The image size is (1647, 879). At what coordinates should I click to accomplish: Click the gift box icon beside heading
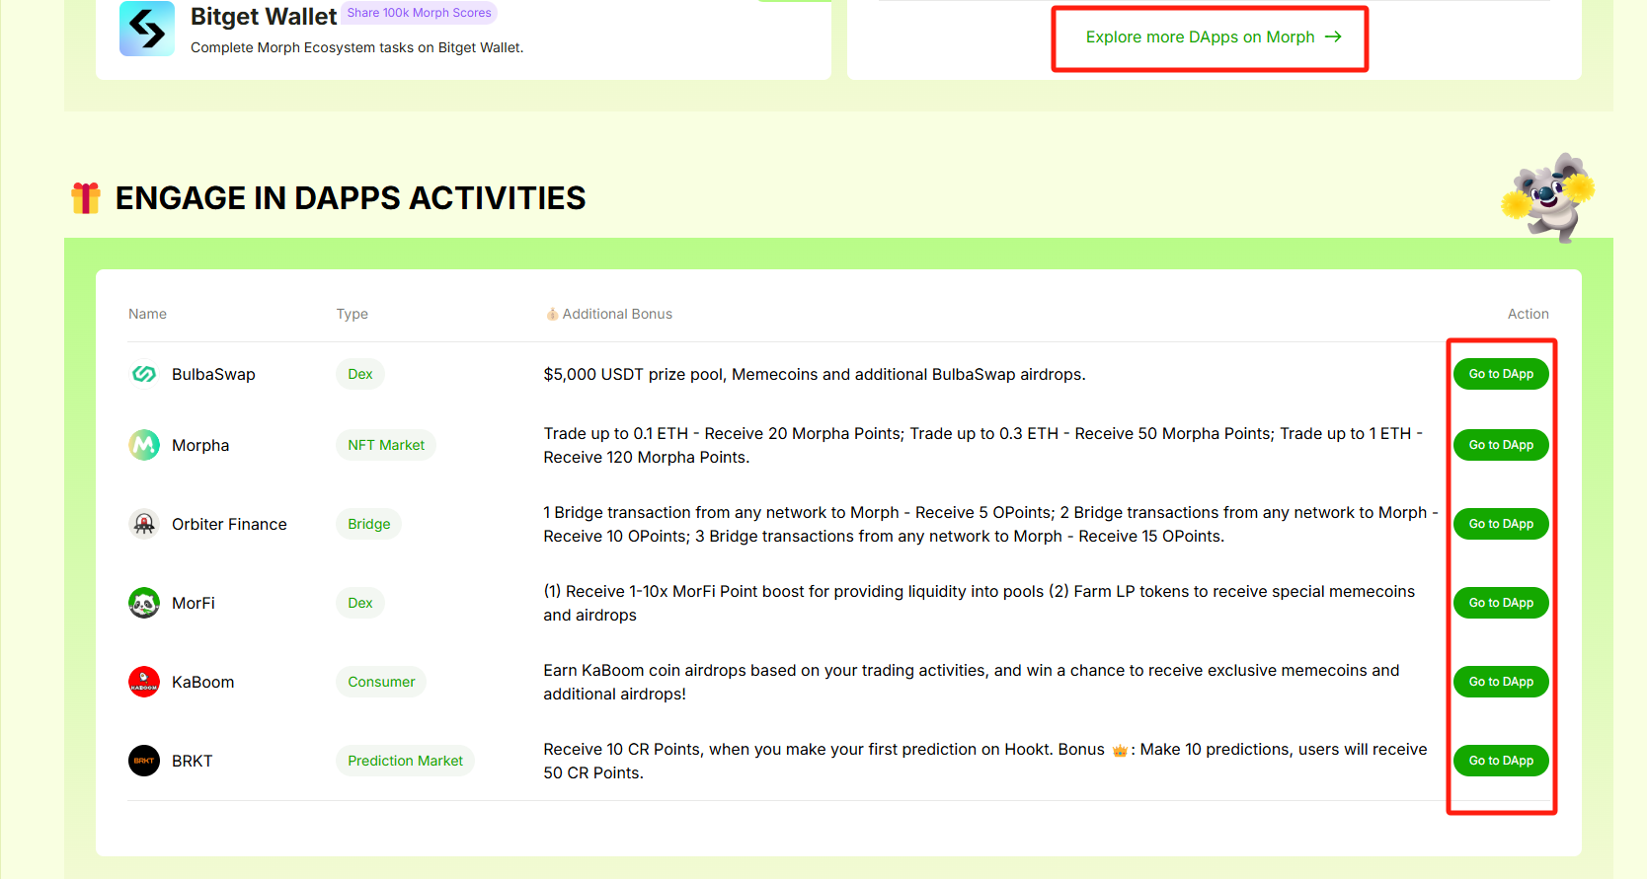(x=86, y=198)
